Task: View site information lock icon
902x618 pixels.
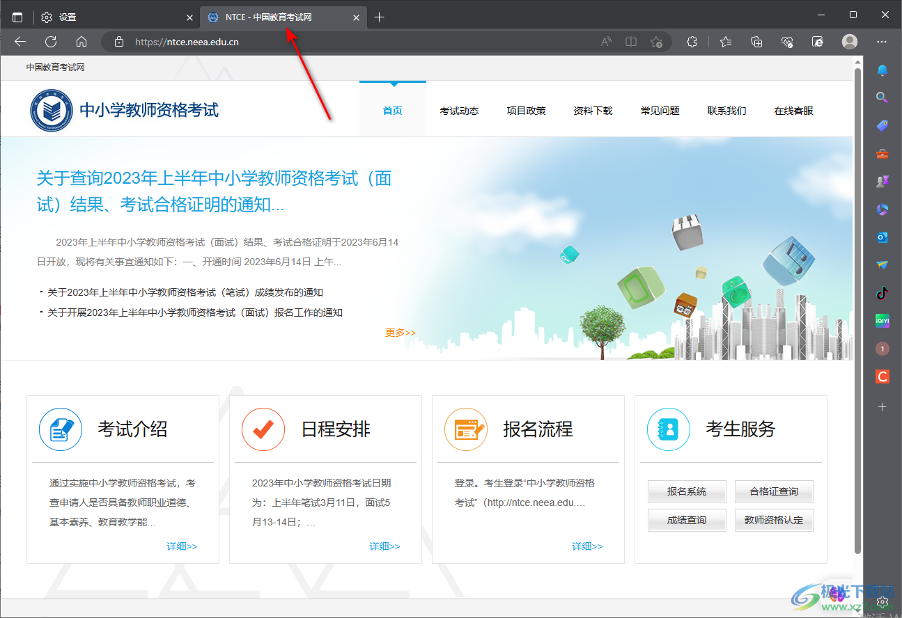Action: 119,42
